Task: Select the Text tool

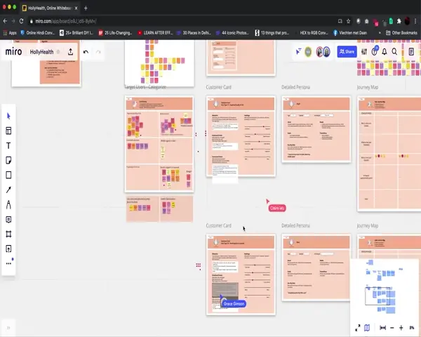Action: (x=8, y=145)
